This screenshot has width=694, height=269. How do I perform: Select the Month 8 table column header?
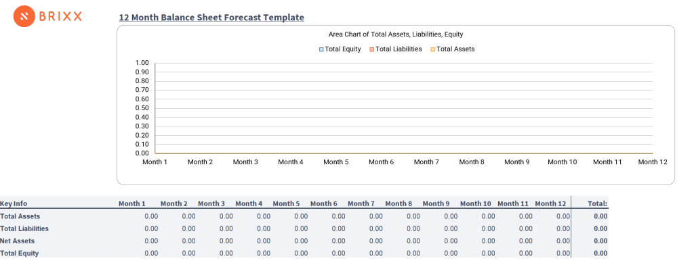399,203
